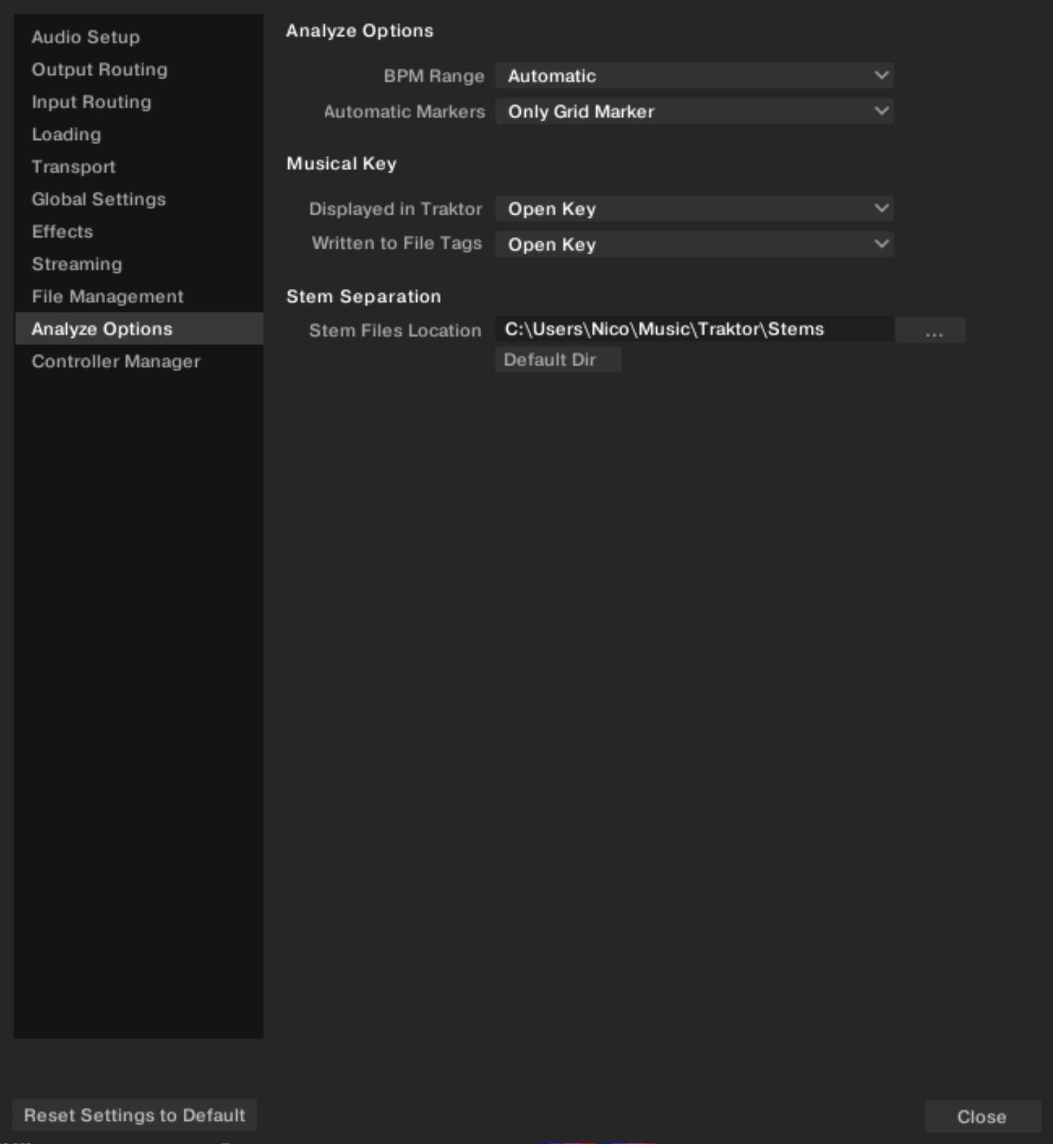The image size is (1053, 1144).
Task: Change the Displayed in Traktor key format
Action: (x=694, y=209)
